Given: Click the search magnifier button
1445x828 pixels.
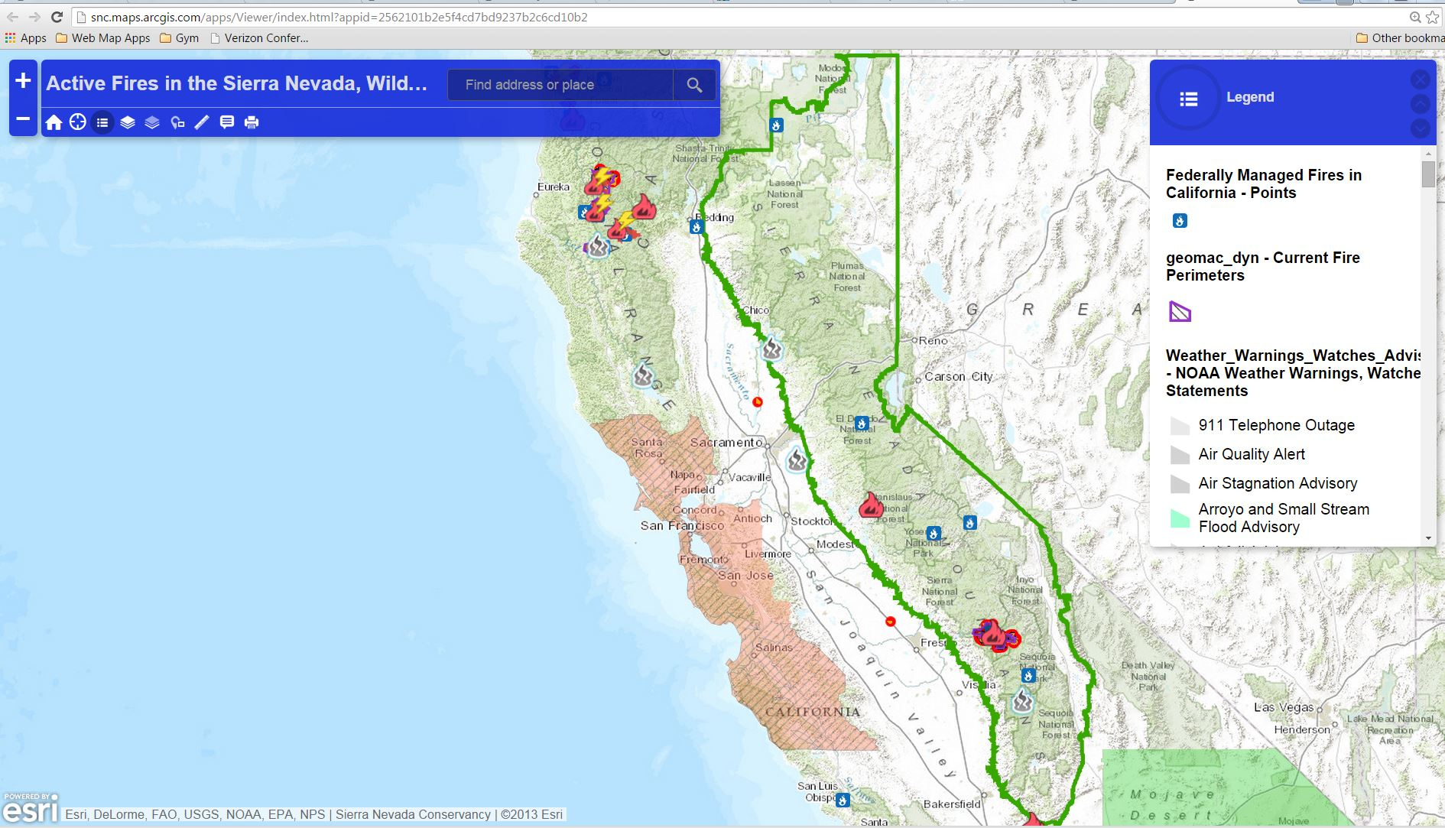Looking at the screenshot, I should (x=694, y=85).
